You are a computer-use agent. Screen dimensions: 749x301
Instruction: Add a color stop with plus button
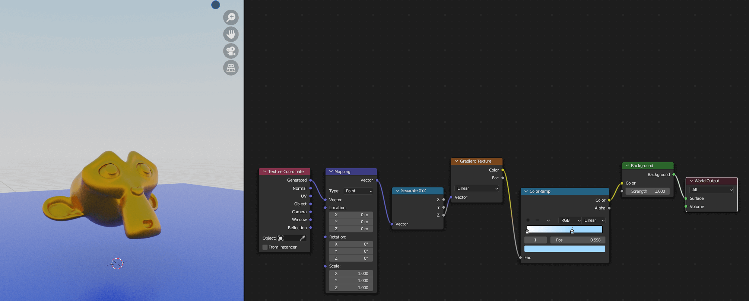point(528,220)
